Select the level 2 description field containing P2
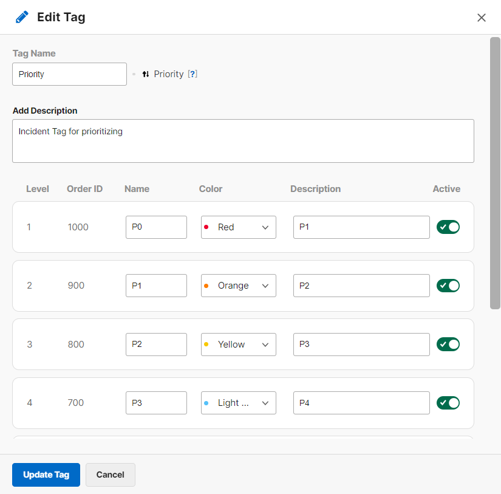Viewport: 501px width, 494px height. point(361,286)
